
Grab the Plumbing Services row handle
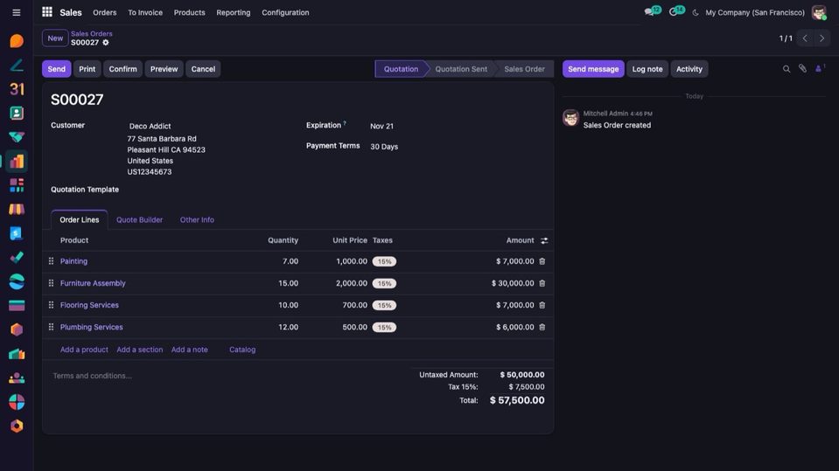click(51, 327)
